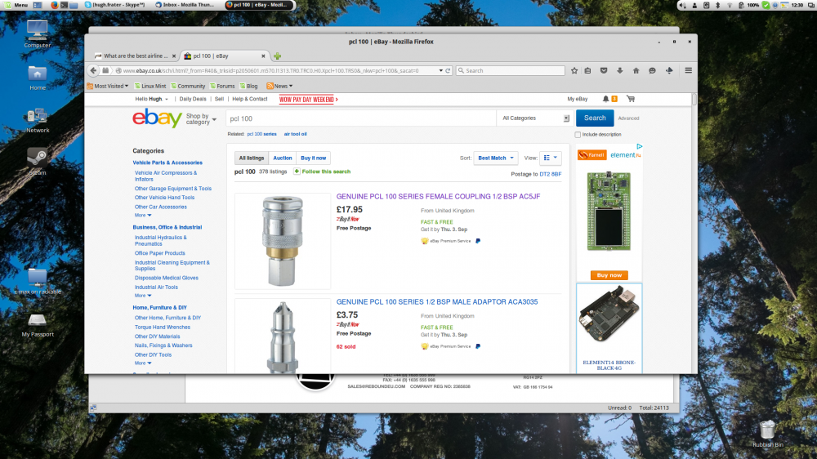Show desktop from the panel

[x=38, y=5]
